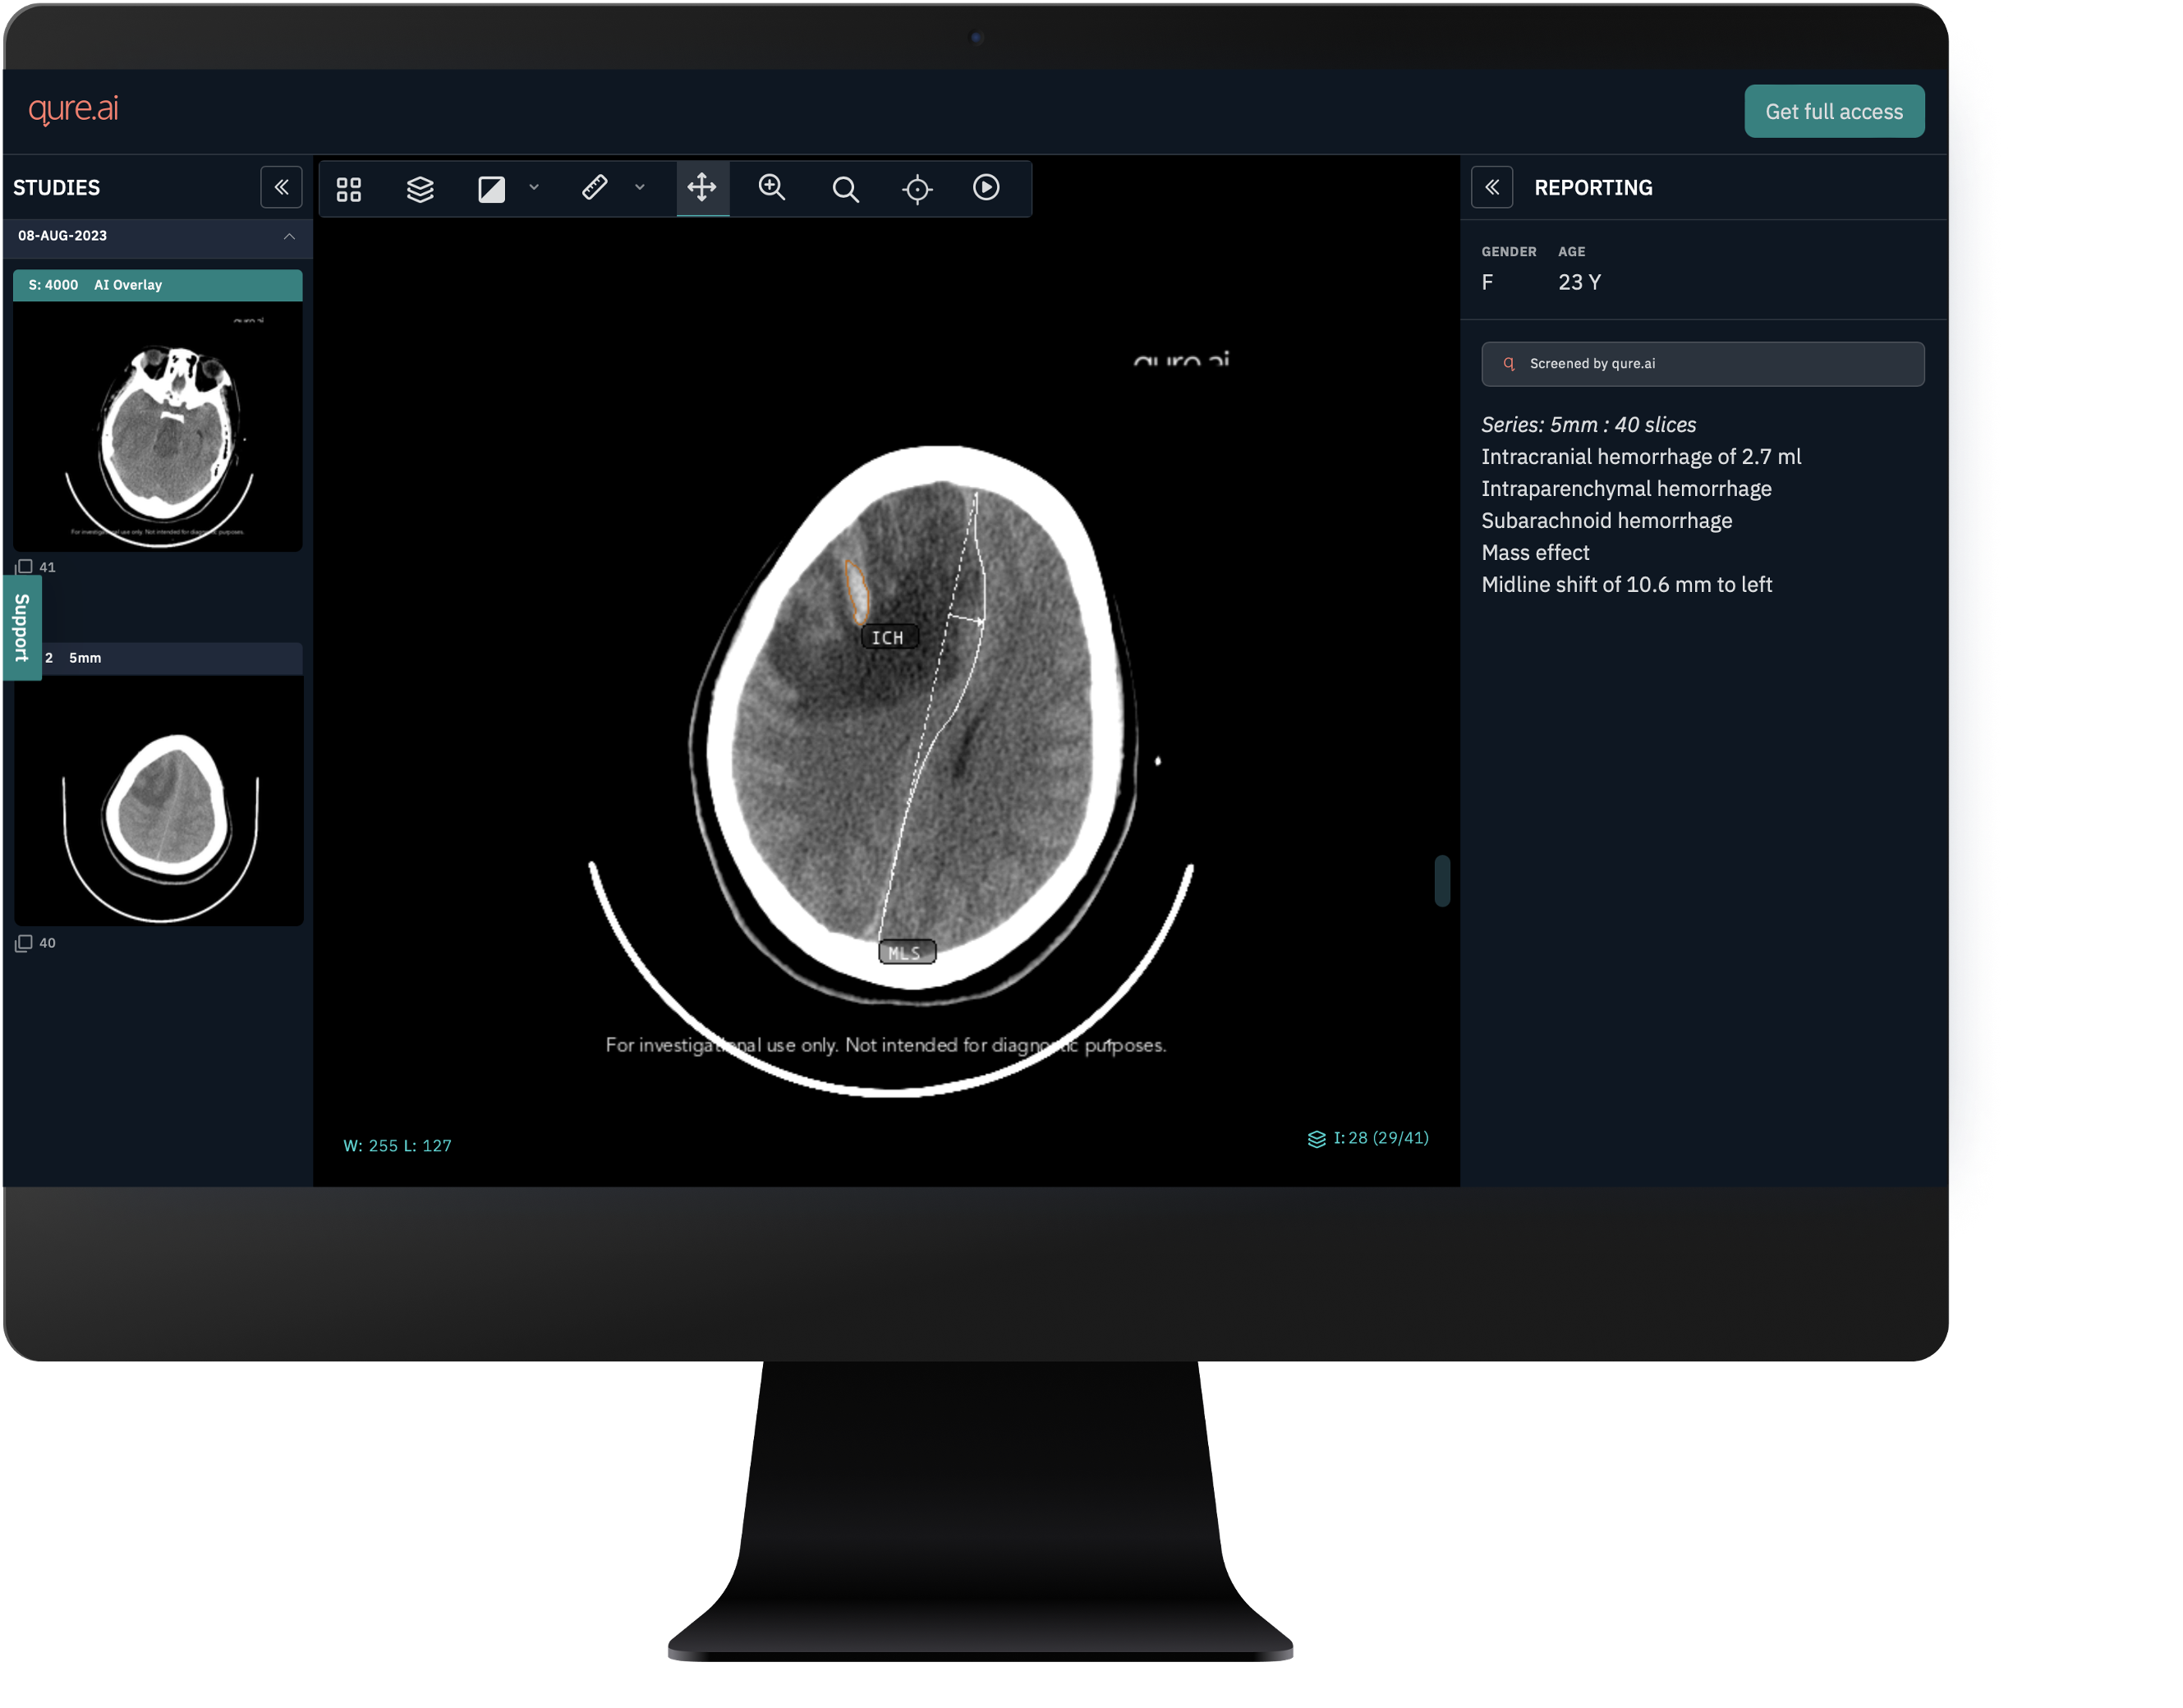
Task: Select the window level contrast tool
Action: (491, 189)
